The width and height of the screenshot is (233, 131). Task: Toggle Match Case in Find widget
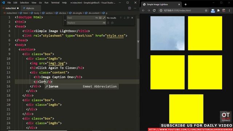point(96,18)
